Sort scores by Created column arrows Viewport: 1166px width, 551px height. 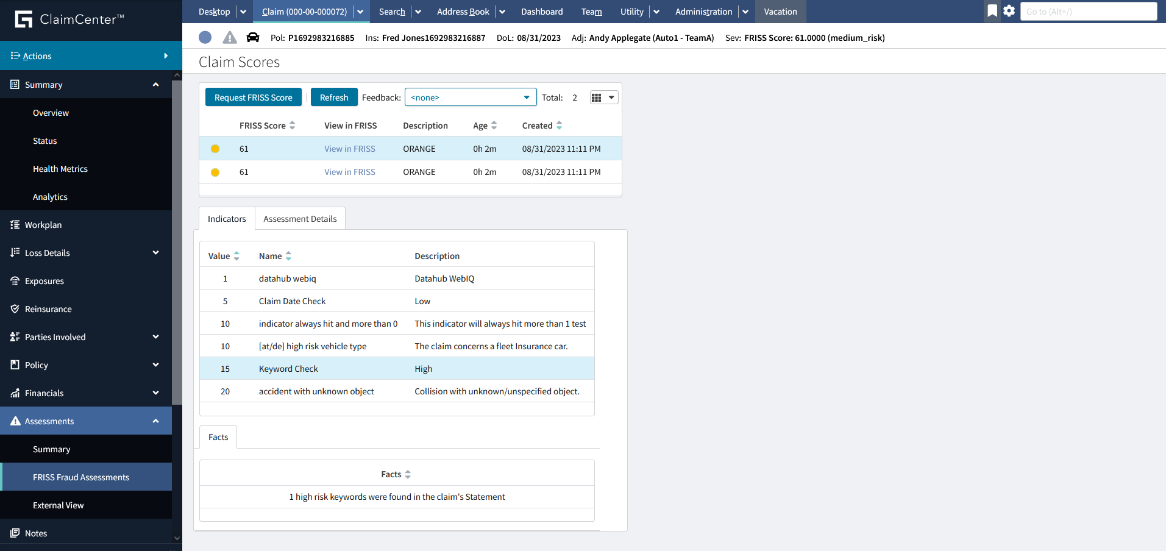559,126
